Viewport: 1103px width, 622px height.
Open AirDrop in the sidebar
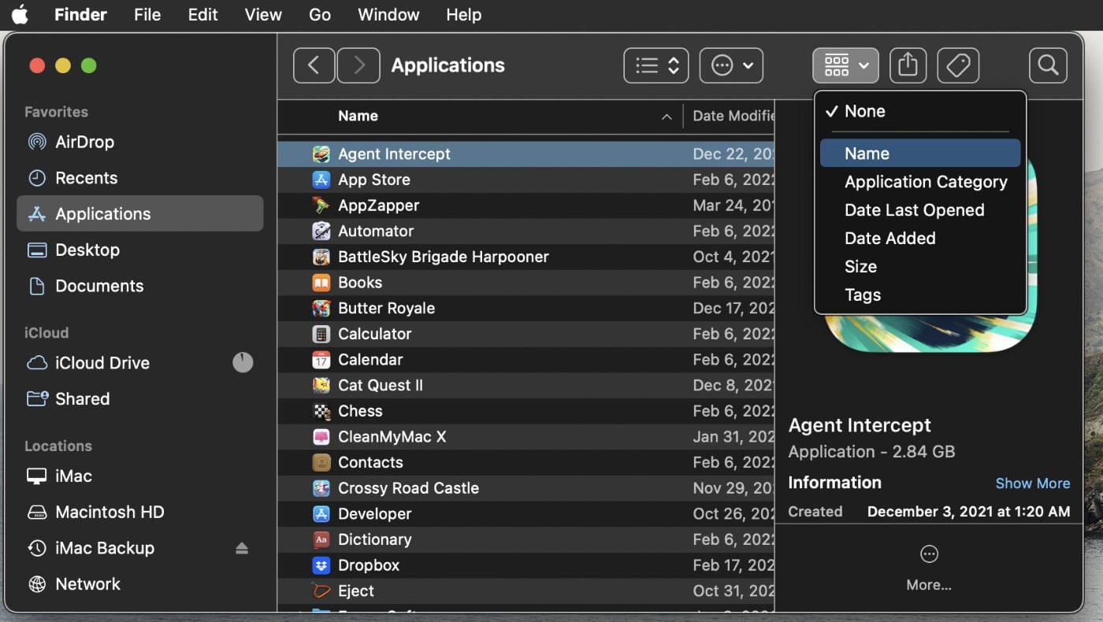click(x=140, y=142)
